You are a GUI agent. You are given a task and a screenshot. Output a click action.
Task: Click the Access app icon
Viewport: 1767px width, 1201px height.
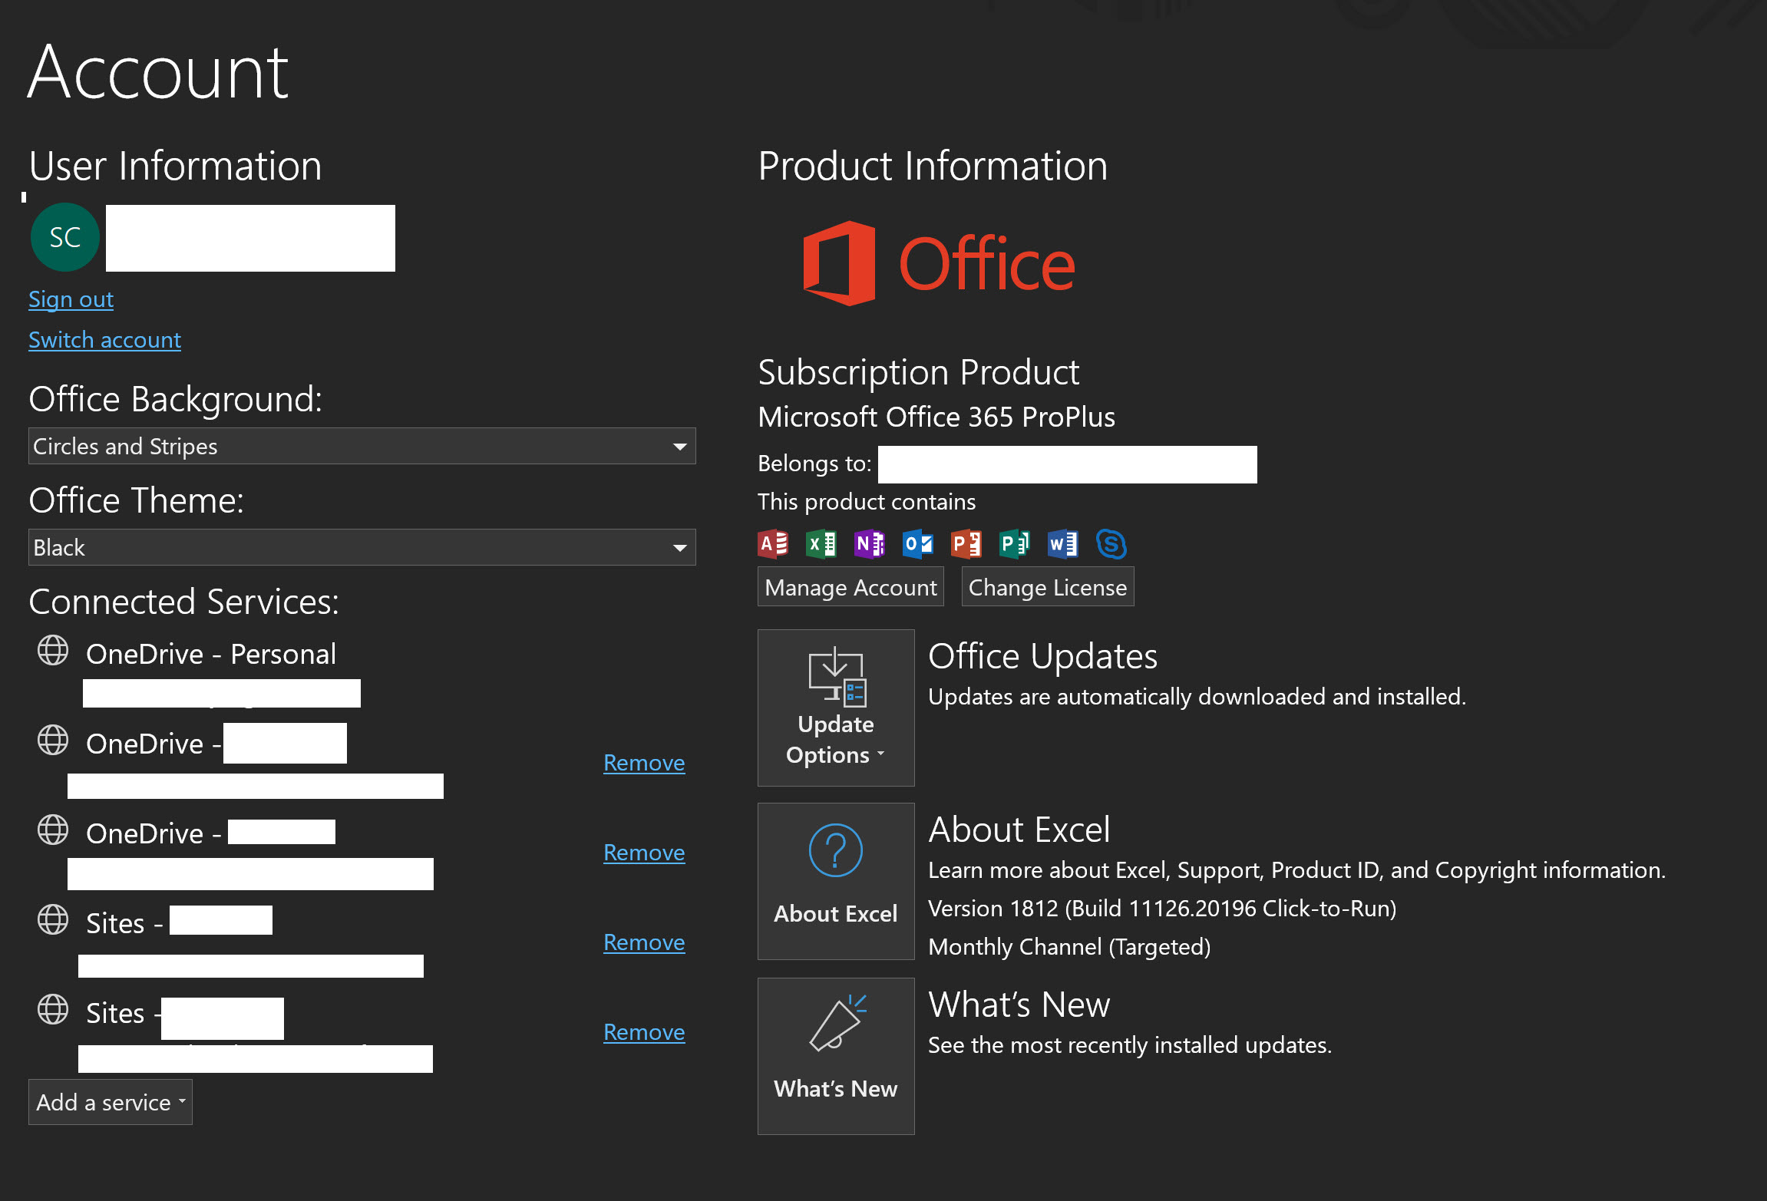click(773, 544)
